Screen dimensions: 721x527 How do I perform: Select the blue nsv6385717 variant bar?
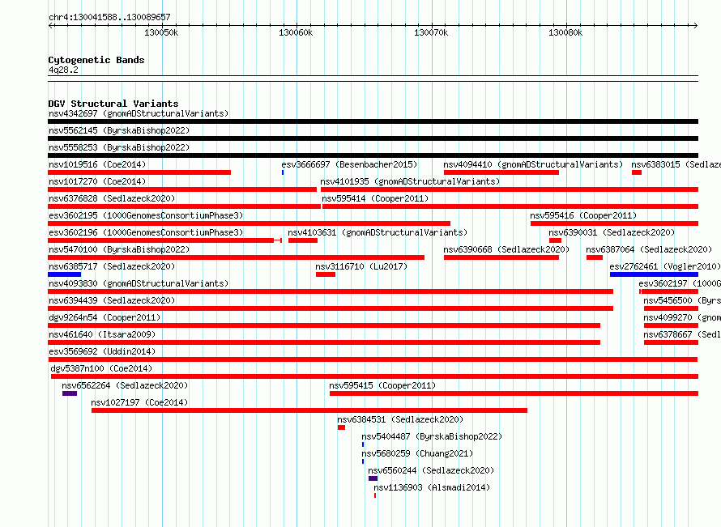(x=64, y=274)
